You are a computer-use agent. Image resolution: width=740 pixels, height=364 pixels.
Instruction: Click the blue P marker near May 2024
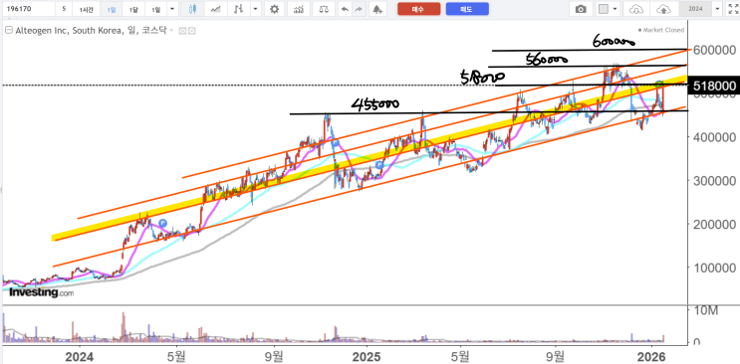point(162,223)
